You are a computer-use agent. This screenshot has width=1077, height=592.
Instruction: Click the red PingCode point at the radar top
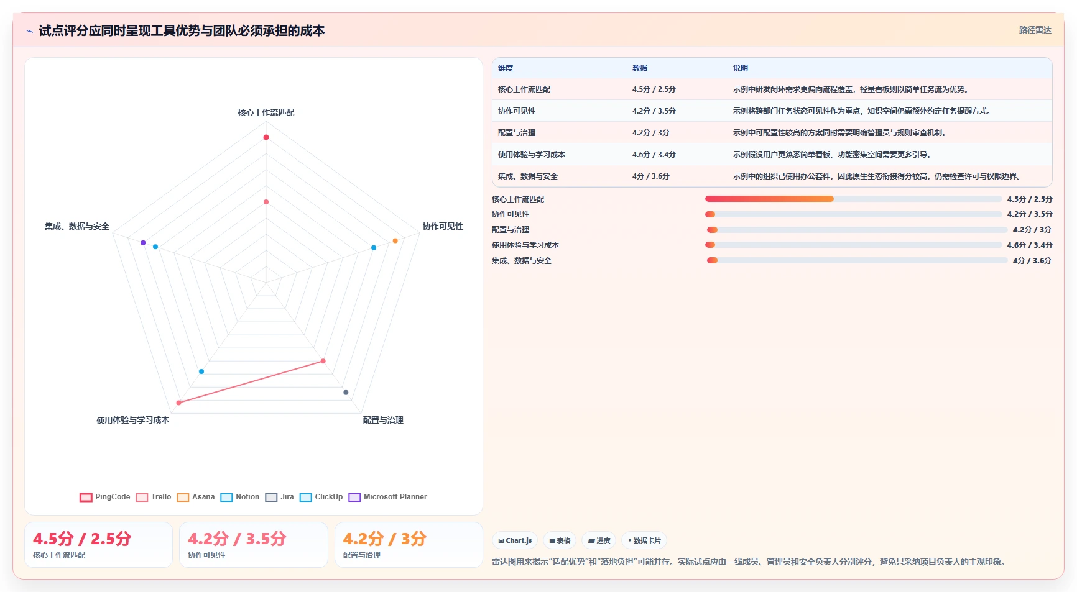(266, 137)
